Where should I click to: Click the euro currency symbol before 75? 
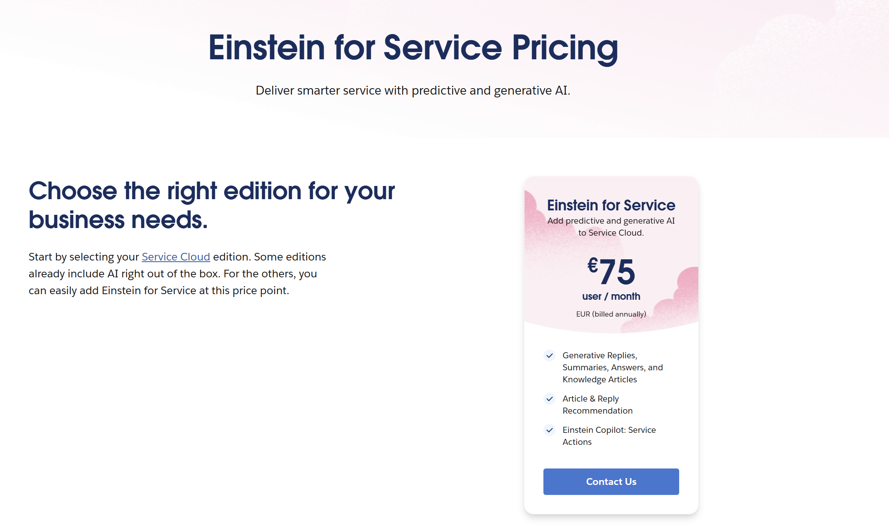(593, 265)
